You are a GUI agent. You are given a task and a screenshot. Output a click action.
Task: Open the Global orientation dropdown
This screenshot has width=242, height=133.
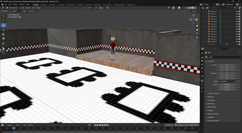[89, 8]
